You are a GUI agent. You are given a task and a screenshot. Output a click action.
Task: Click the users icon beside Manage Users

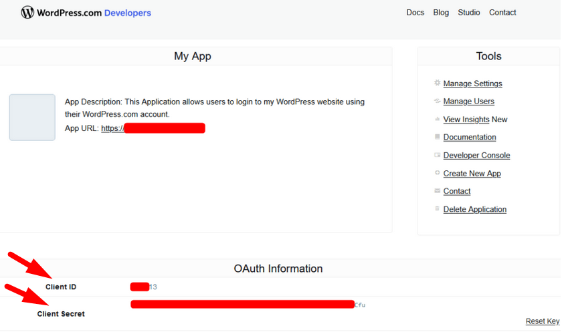coord(437,101)
